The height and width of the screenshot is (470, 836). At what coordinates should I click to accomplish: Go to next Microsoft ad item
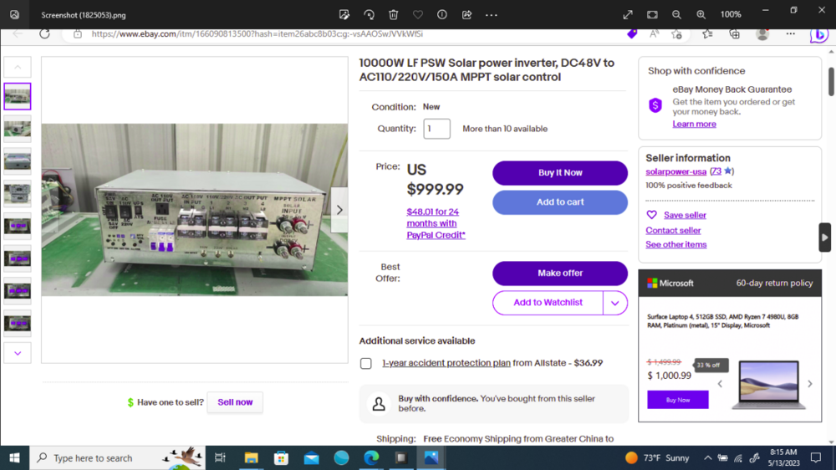pos(810,384)
